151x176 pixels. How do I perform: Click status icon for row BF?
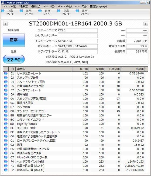pos(6,132)
